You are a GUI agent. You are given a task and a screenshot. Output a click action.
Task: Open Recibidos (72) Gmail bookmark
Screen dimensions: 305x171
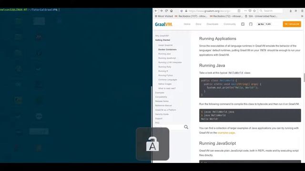coord(226,16)
